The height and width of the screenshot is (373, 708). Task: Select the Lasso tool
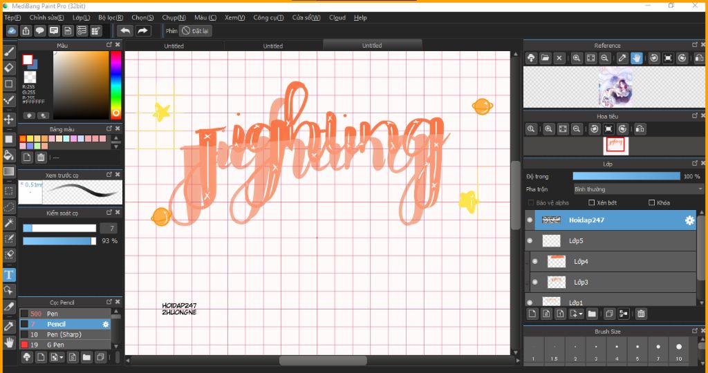coord(9,207)
